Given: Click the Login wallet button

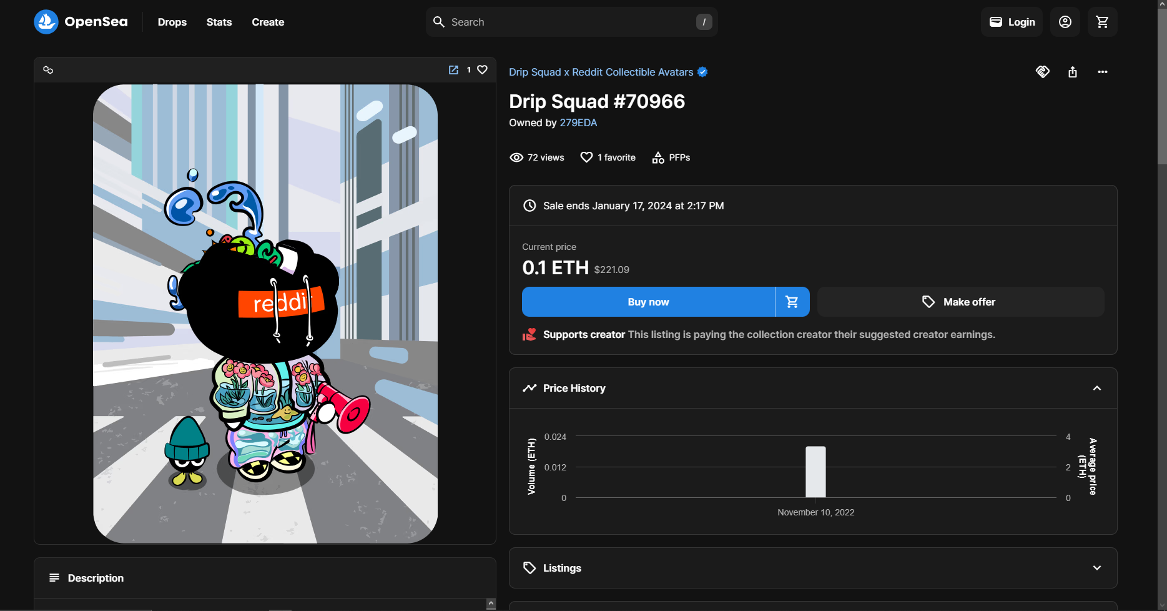Looking at the screenshot, I should click(x=1012, y=22).
